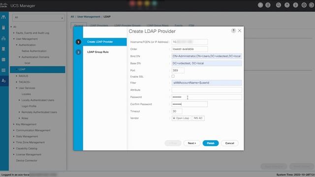This screenshot has height=177, width=315.
Task: Collapse the Authentication Domains tree node
Action: tap(20, 57)
